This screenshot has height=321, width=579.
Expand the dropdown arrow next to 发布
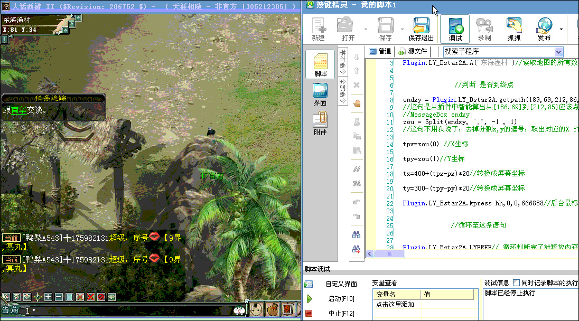pos(561,29)
